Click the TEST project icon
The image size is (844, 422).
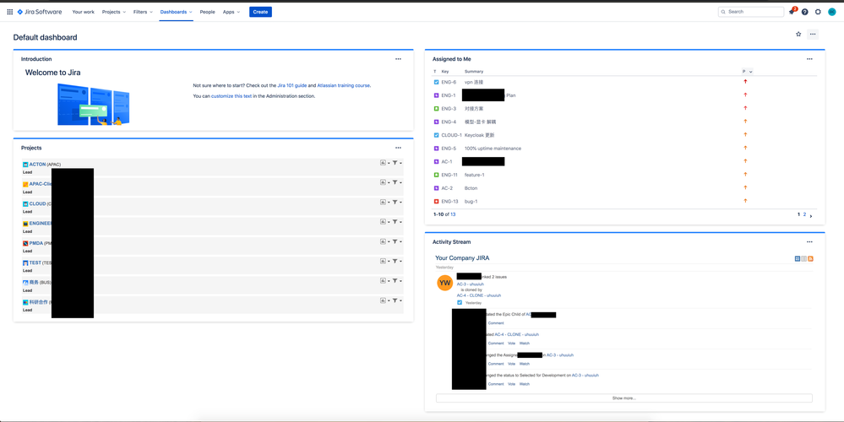[x=25, y=262]
